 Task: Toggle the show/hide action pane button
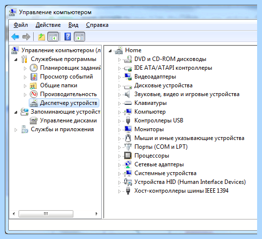[79, 37]
